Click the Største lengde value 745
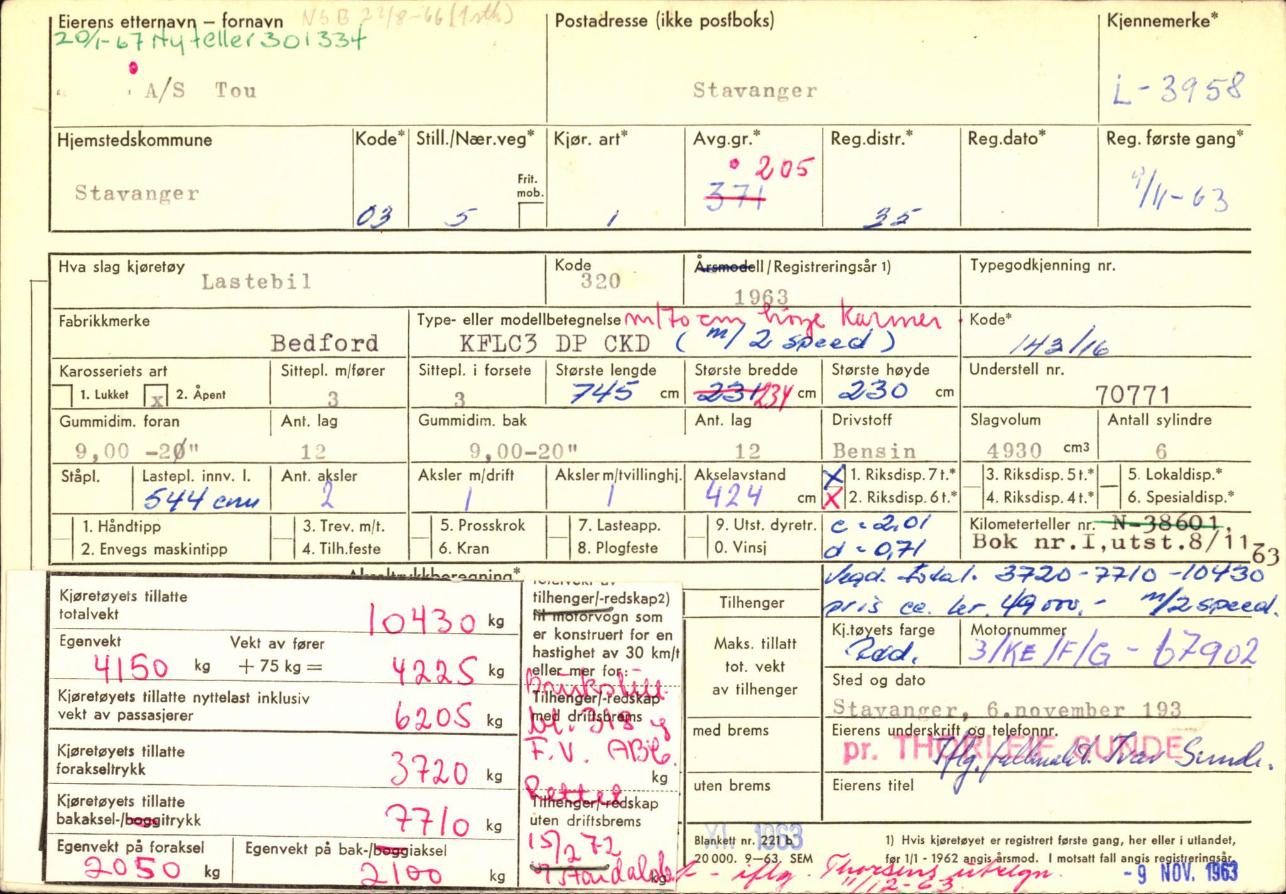Screen dimensions: 1286x894 click(601, 392)
